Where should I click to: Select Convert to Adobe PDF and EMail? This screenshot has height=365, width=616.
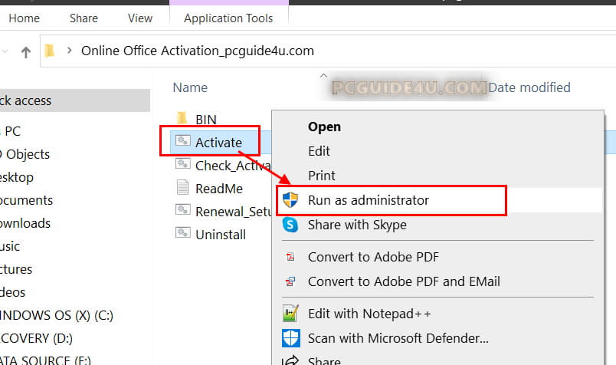pyautogui.click(x=404, y=281)
